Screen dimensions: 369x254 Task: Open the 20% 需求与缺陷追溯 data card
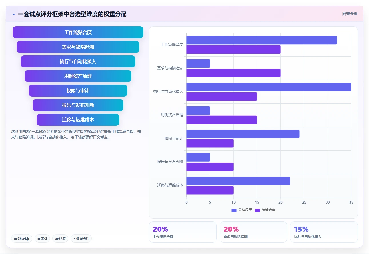click(253, 232)
